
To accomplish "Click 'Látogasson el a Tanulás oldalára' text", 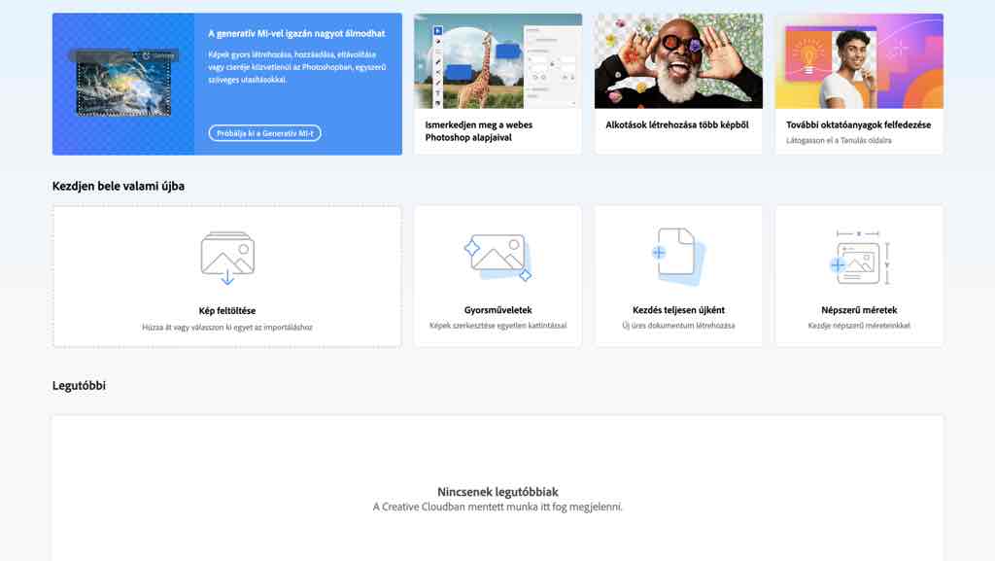I will [839, 140].
